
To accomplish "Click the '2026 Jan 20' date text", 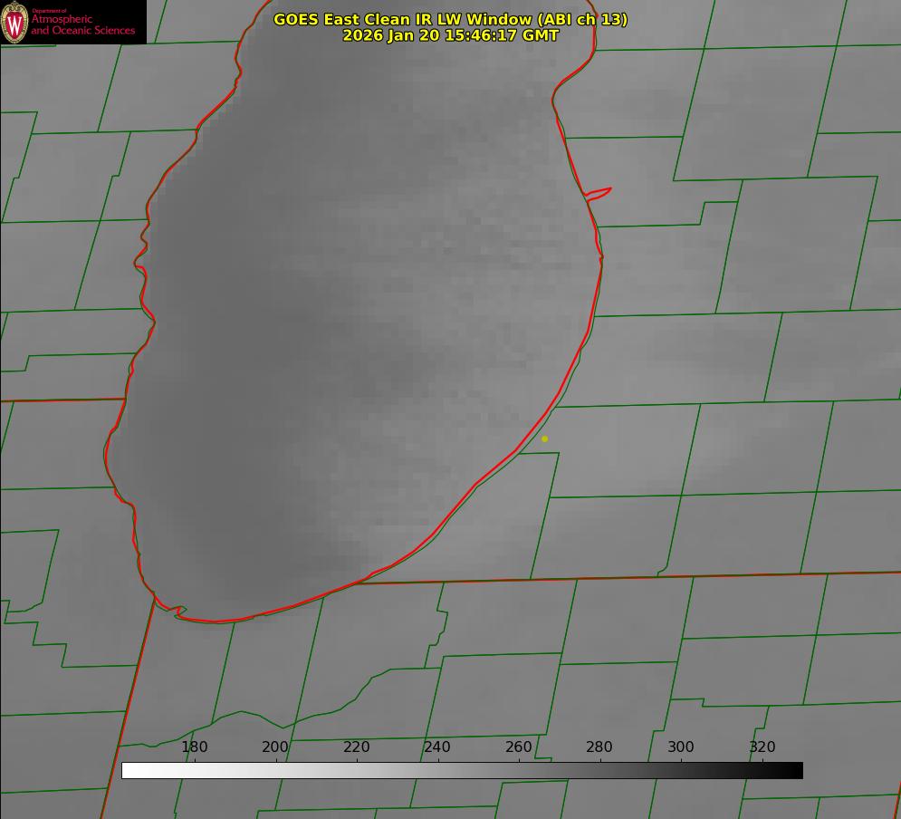I will click(391, 35).
